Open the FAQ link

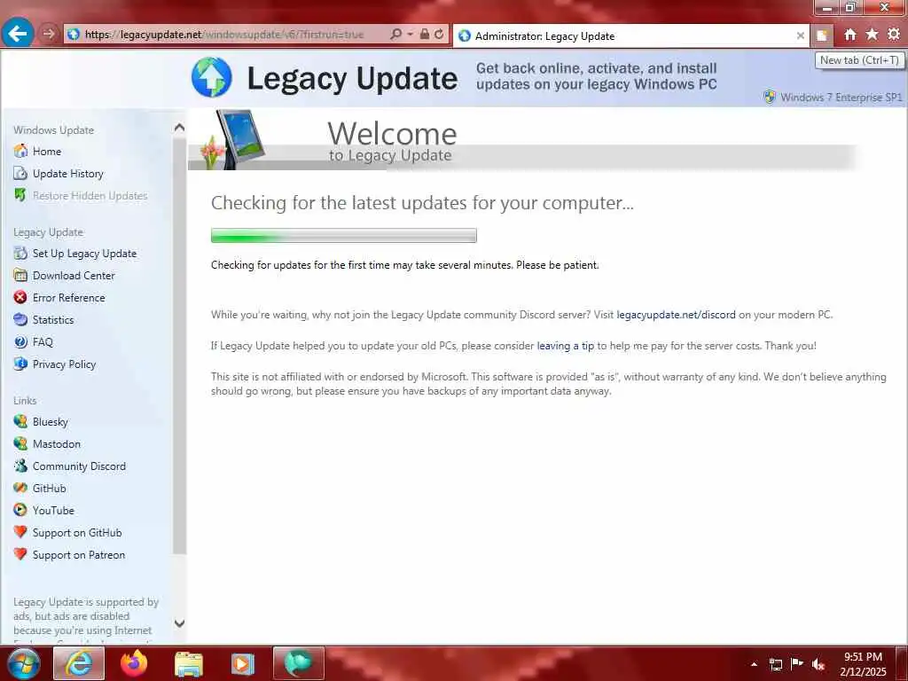43,342
